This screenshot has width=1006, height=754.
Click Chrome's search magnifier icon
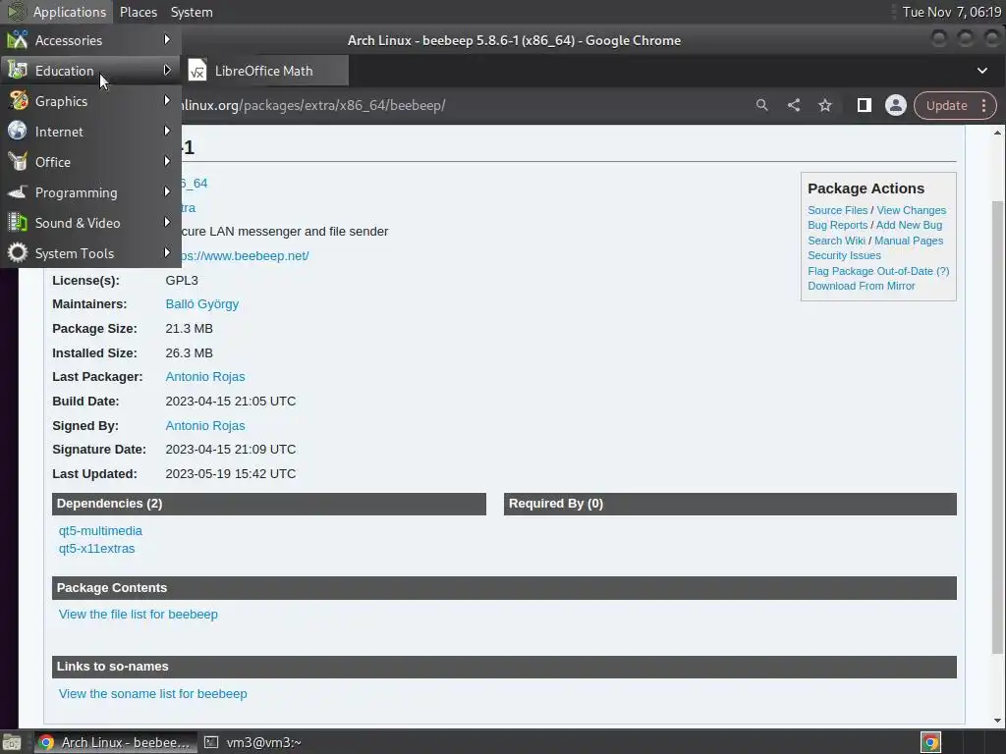point(761,105)
